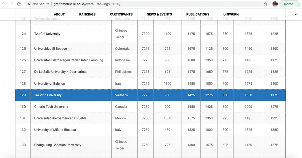Viewport: 302px width, 158px height.
Task: Click value 1675 in Universidad El Bosque row
Action: click(x=191, y=49)
